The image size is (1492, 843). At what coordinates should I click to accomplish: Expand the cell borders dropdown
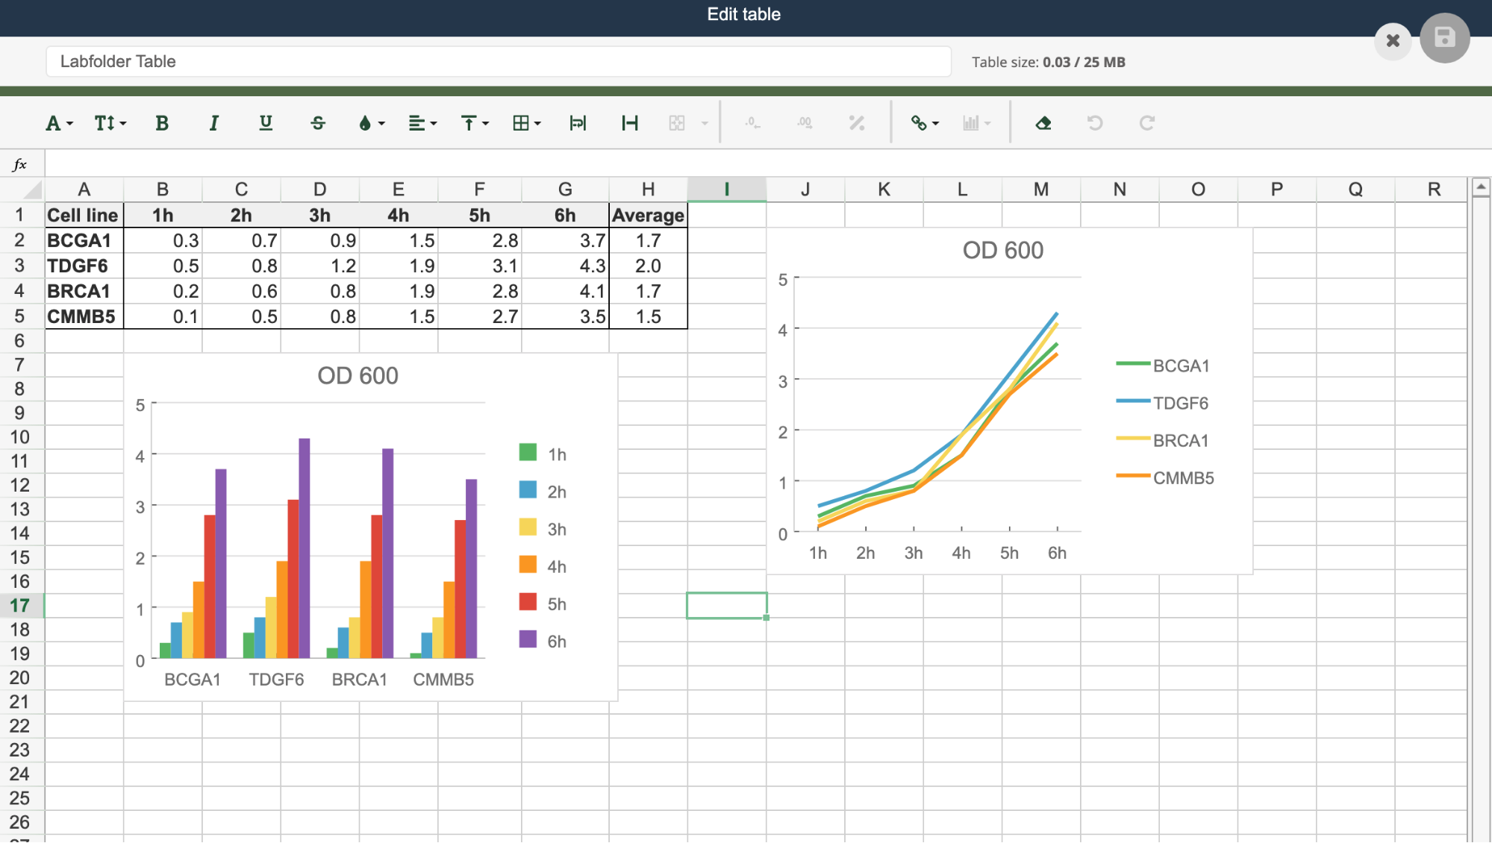tap(526, 123)
